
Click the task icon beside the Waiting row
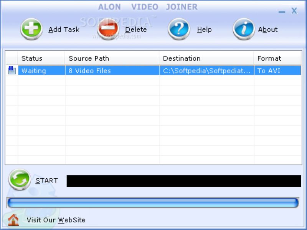[x=12, y=71]
